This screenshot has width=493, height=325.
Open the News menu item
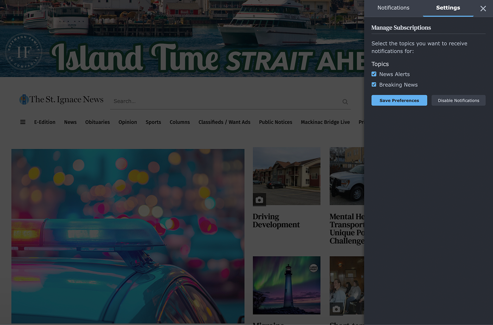pyautogui.click(x=70, y=122)
